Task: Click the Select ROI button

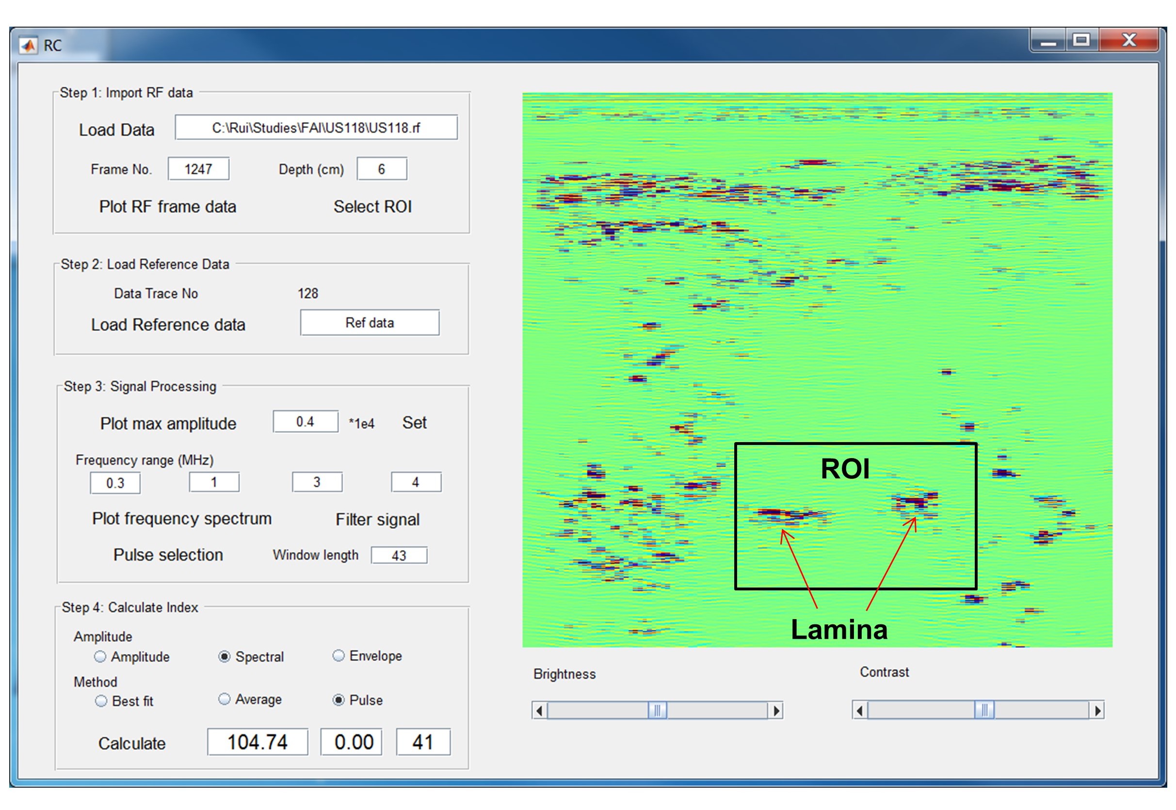Action: (372, 206)
